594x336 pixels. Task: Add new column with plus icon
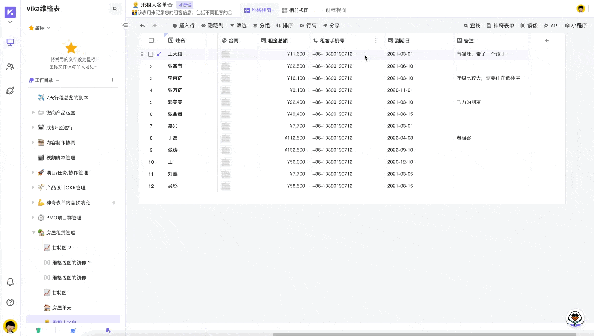pyautogui.click(x=547, y=40)
